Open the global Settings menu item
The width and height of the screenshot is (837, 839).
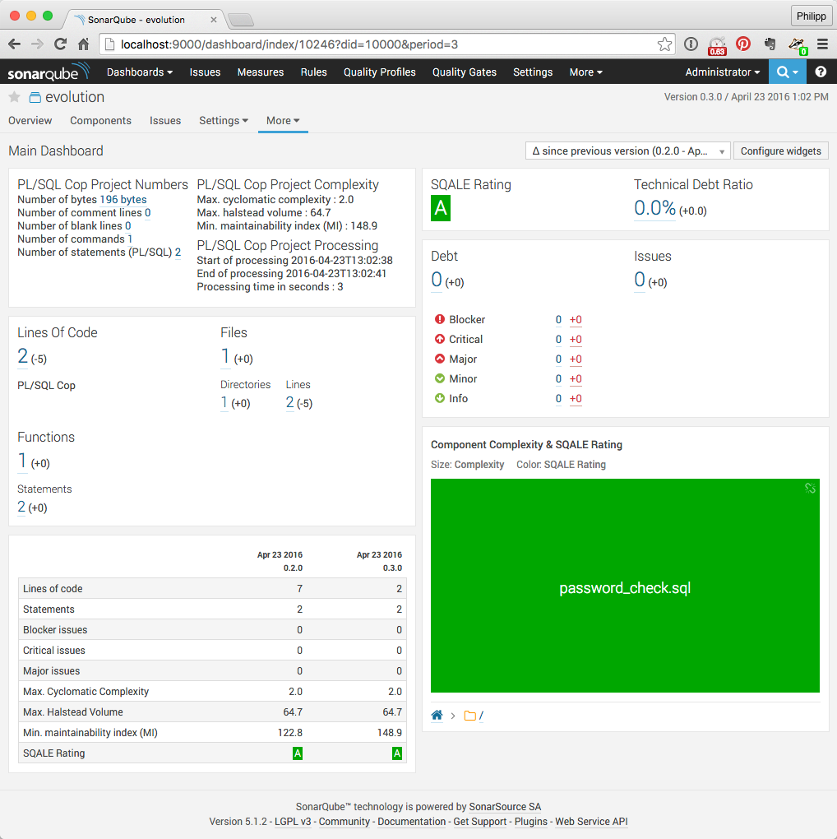click(533, 72)
